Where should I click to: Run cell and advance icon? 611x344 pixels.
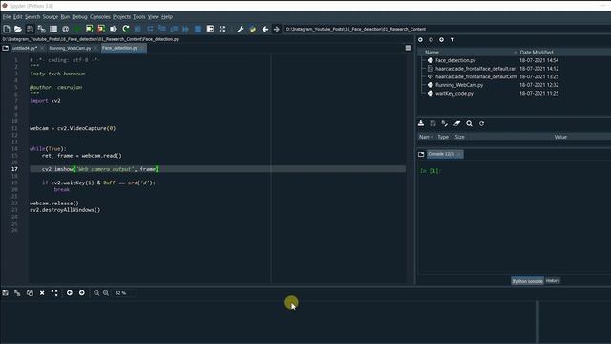point(101,29)
